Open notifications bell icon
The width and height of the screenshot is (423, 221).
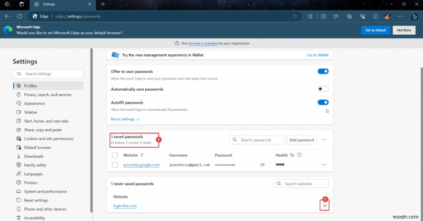tap(375, 16)
